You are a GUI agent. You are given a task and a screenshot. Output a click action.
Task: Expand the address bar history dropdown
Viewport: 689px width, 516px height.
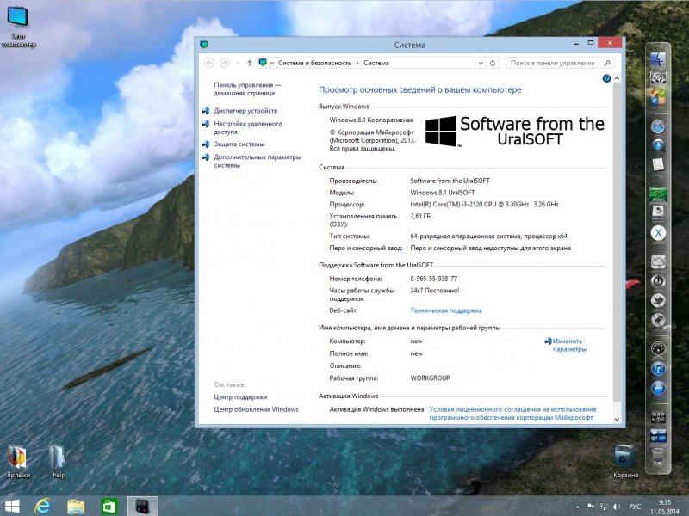[x=481, y=63]
